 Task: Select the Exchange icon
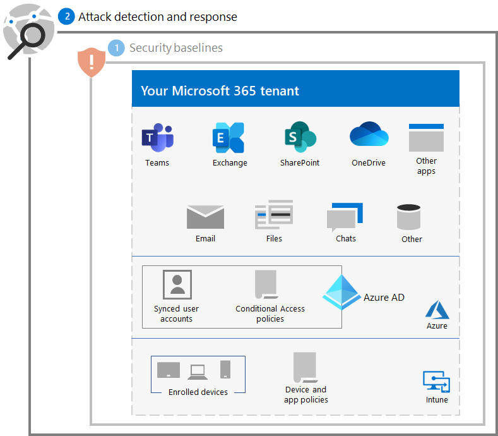pyautogui.click(x=228, y=138)
